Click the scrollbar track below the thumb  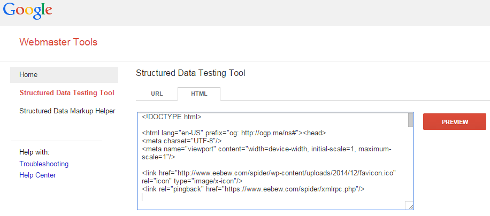(x=411, y=164)
